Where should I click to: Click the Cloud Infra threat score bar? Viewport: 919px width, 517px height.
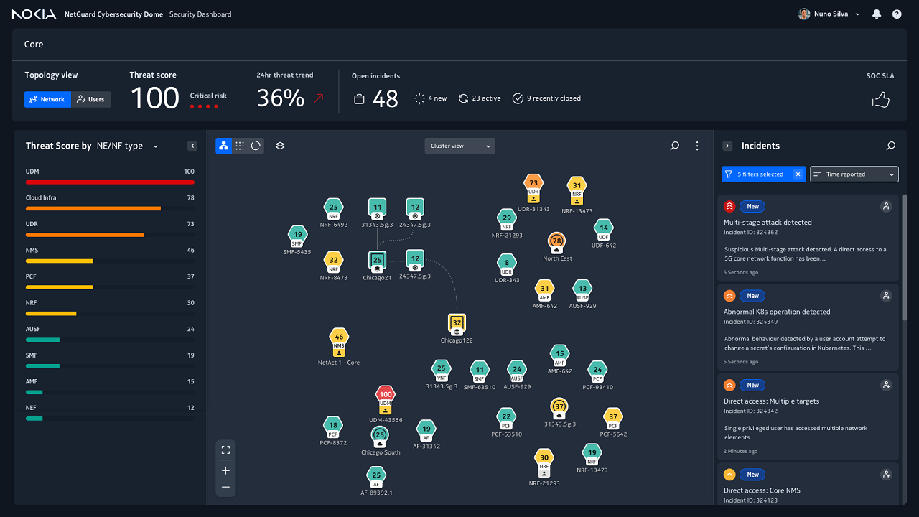pos(110,208)
